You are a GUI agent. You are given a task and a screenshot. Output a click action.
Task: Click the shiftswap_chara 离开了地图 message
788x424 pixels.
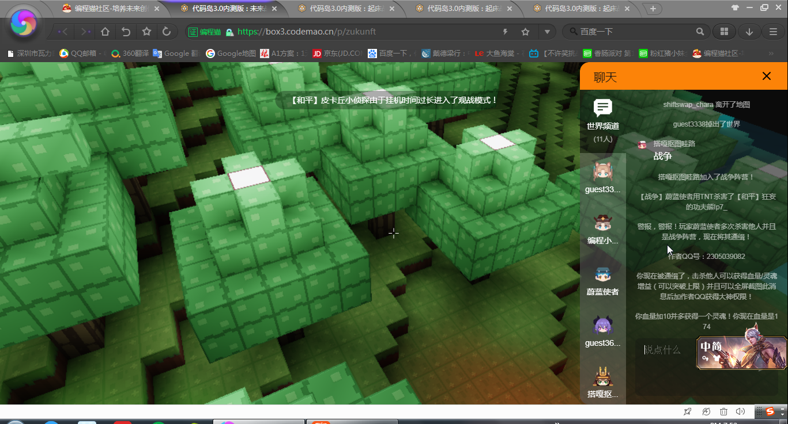706,105
